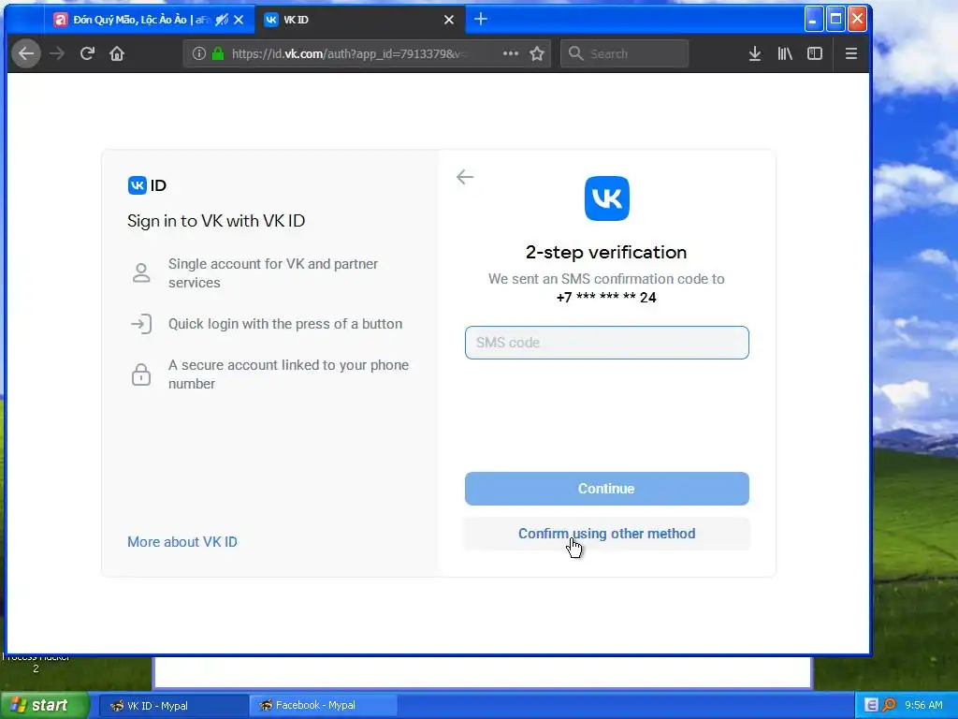This screenshot has width=958, height=719.
Task: Unmute the audio icon on first tab
Action: coord(223,20)
